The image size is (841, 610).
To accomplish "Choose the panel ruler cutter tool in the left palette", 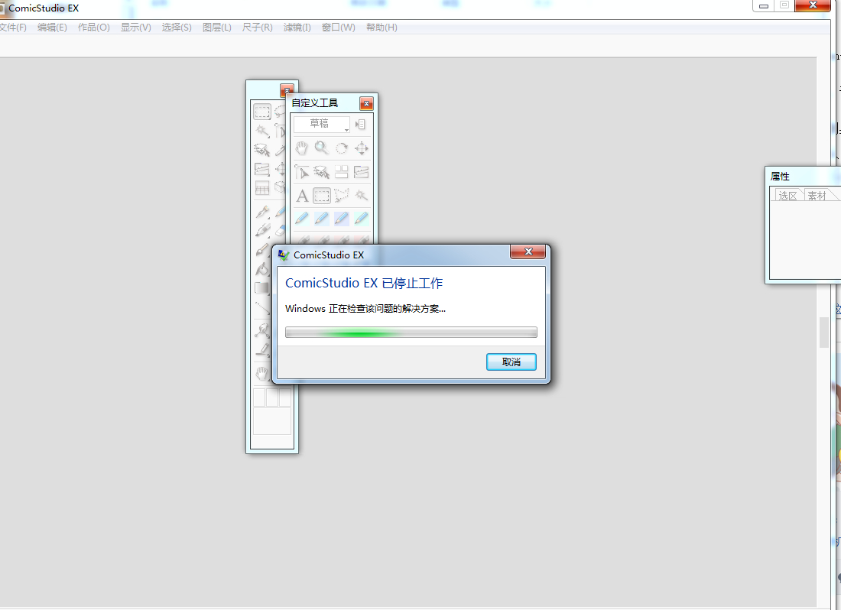I will coord(262,170).
